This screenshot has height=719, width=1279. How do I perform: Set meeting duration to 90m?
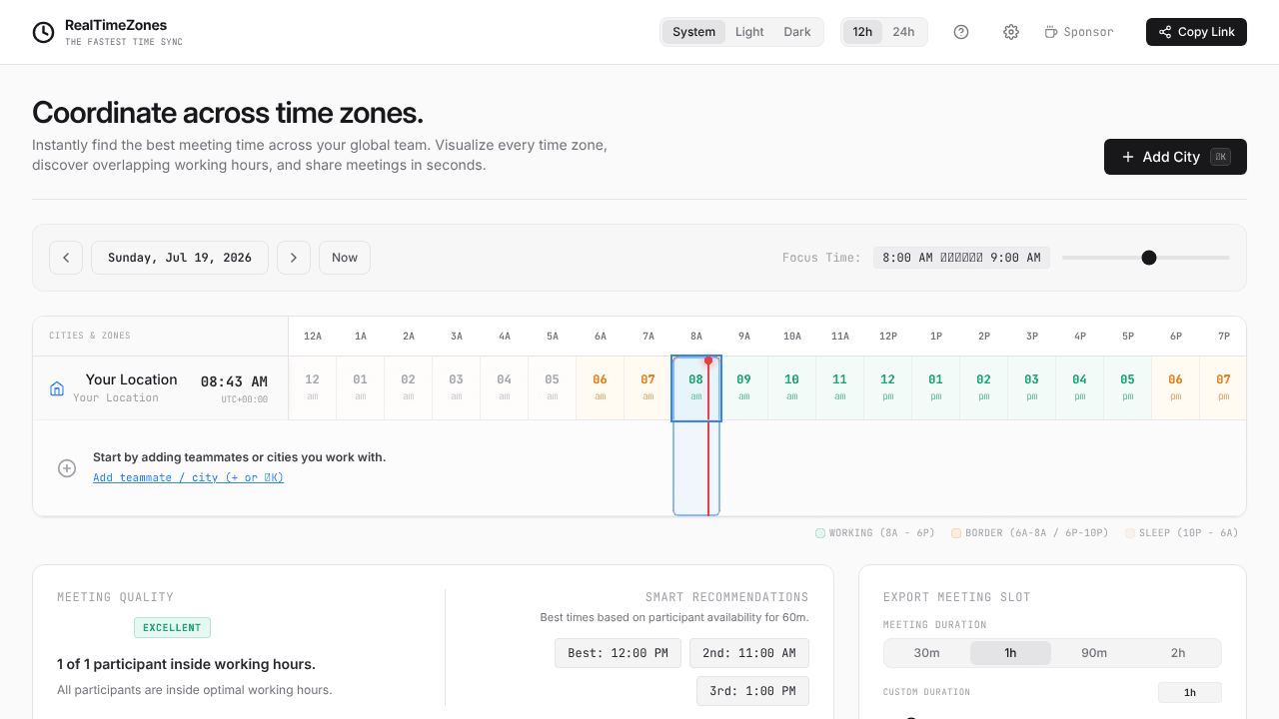tap(1094, 653)
